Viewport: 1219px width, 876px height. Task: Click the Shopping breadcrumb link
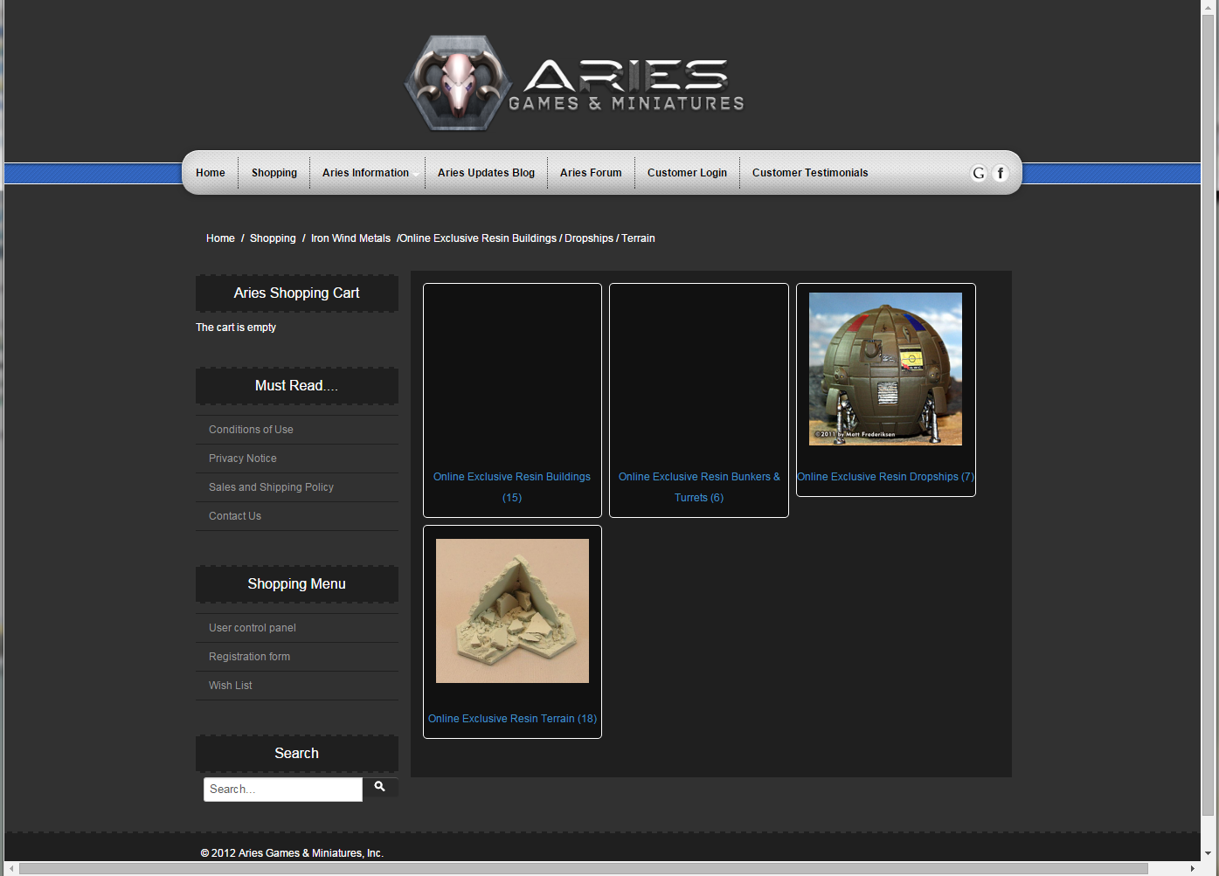(x=273, y=238)
